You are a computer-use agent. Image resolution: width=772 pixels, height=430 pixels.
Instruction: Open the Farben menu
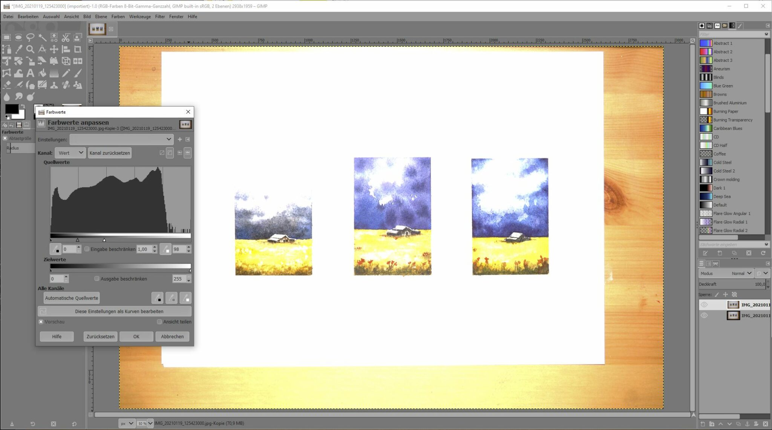(x=118, y=17)
